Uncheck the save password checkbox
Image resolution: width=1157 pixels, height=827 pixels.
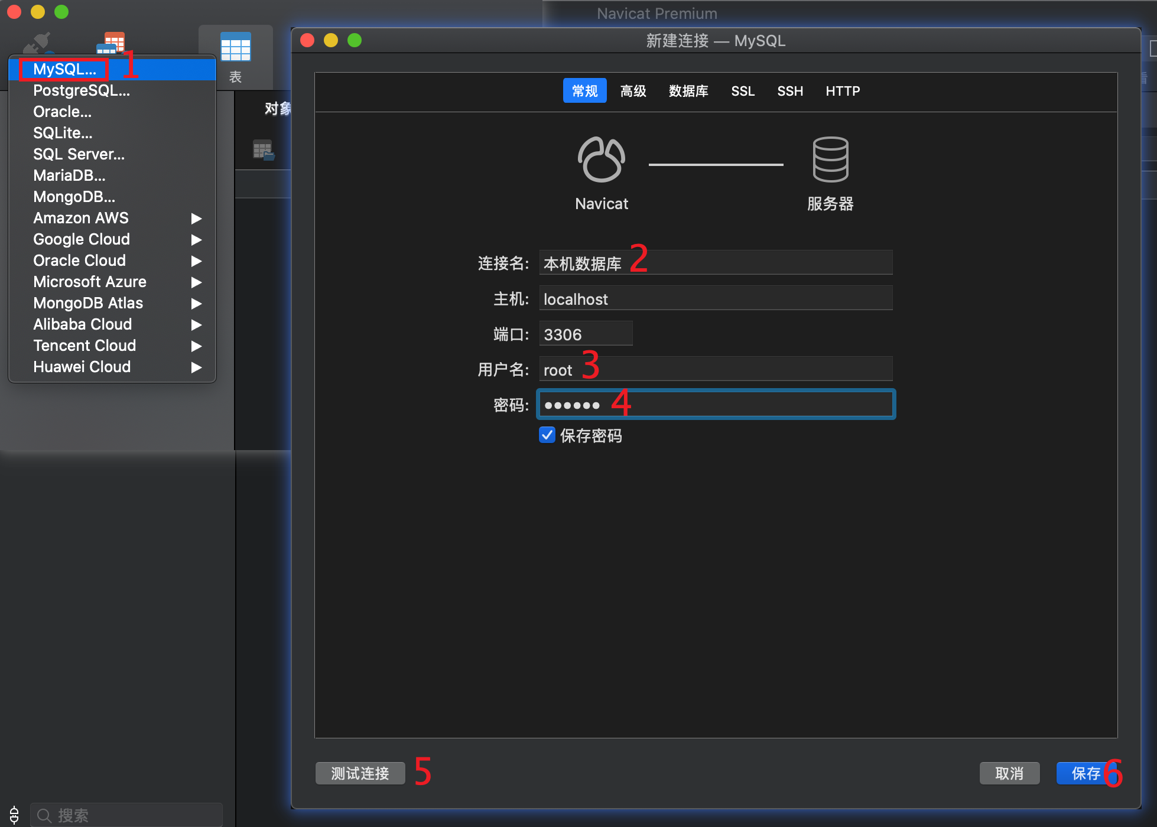click(x=547, y=435)
